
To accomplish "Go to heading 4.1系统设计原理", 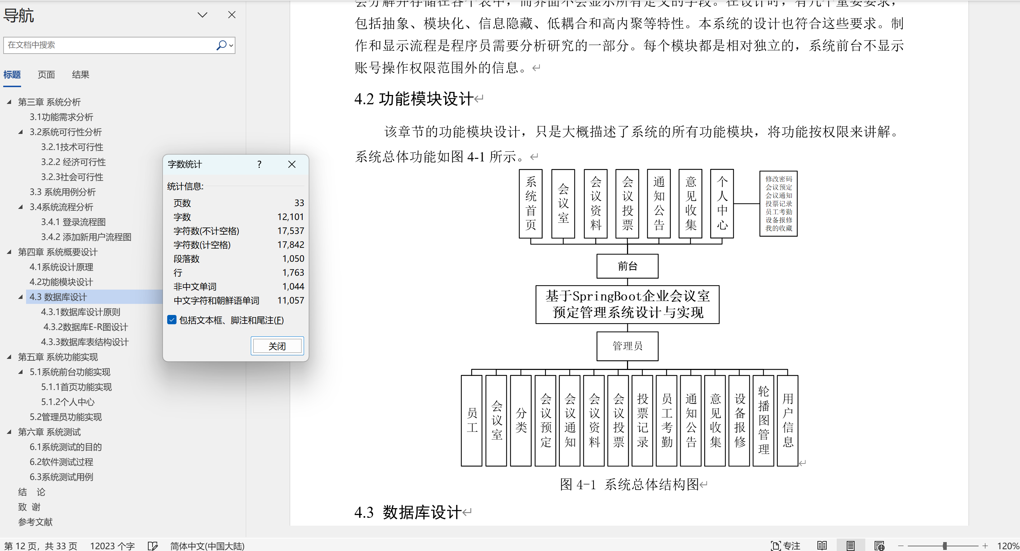I will [x=61, y=267].
